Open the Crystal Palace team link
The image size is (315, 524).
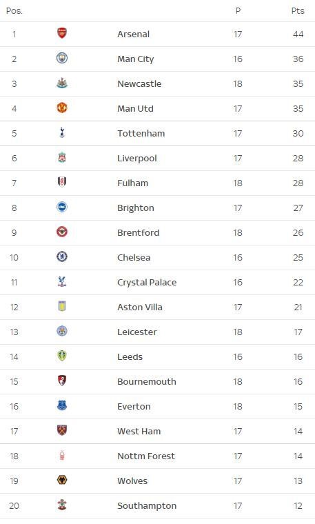pos(147,283)
